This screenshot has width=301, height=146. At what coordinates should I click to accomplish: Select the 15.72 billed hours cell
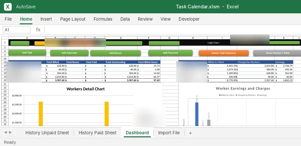pyautogui.click(x=149, y=66)
